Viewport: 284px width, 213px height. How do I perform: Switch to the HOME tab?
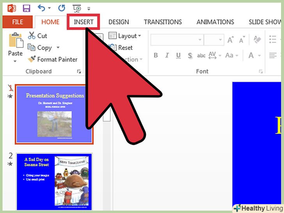pos(50,22)
